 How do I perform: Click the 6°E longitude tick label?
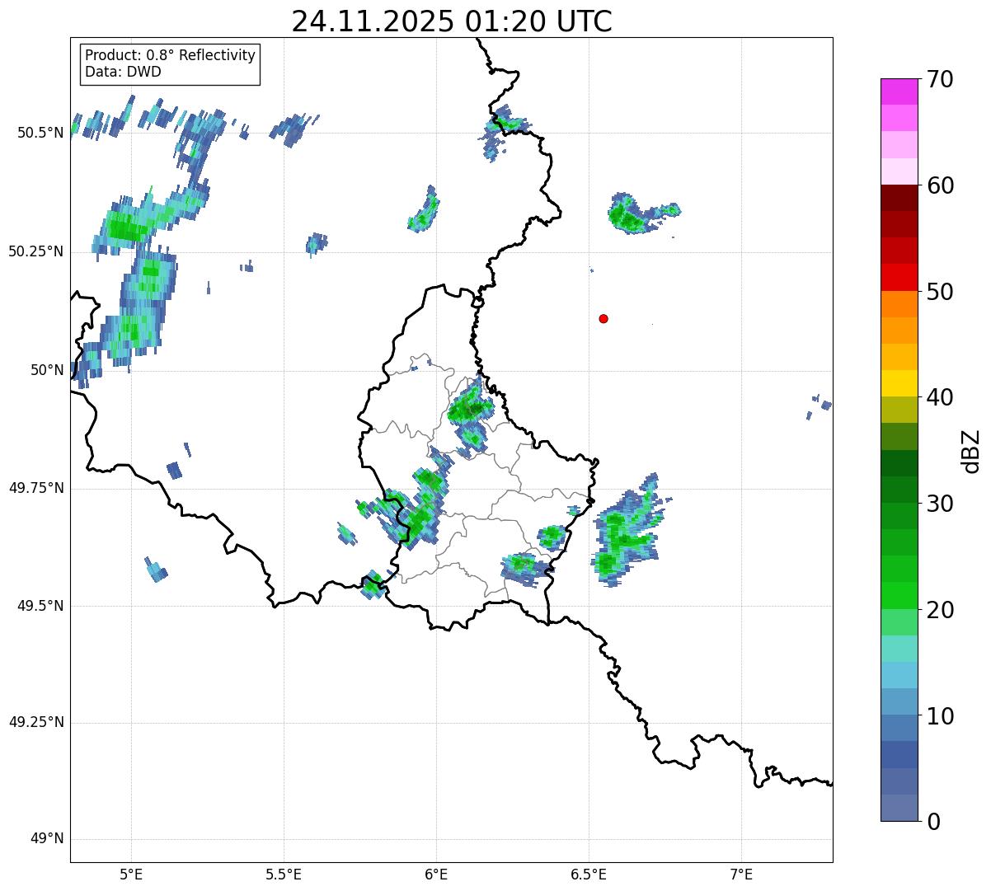click(436, 874)
